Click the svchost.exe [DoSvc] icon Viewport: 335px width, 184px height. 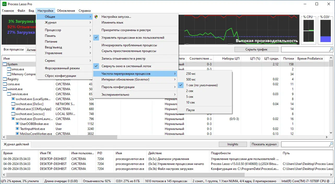tap(13, 104)
